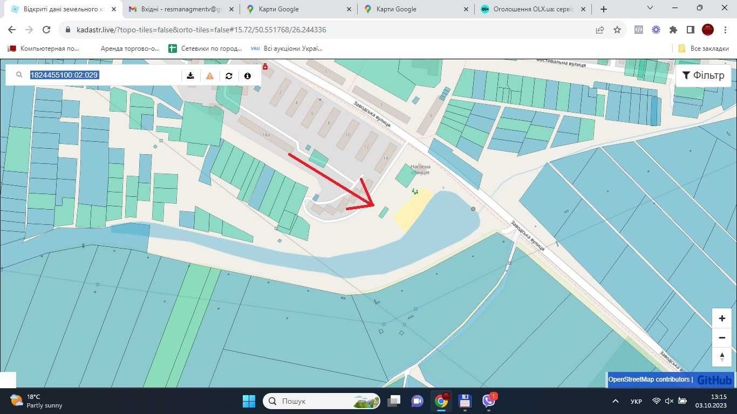The height and width of the screenshot is (414, 737).
Task: Zoom in with the plus map button
Action: pos(722,318)
